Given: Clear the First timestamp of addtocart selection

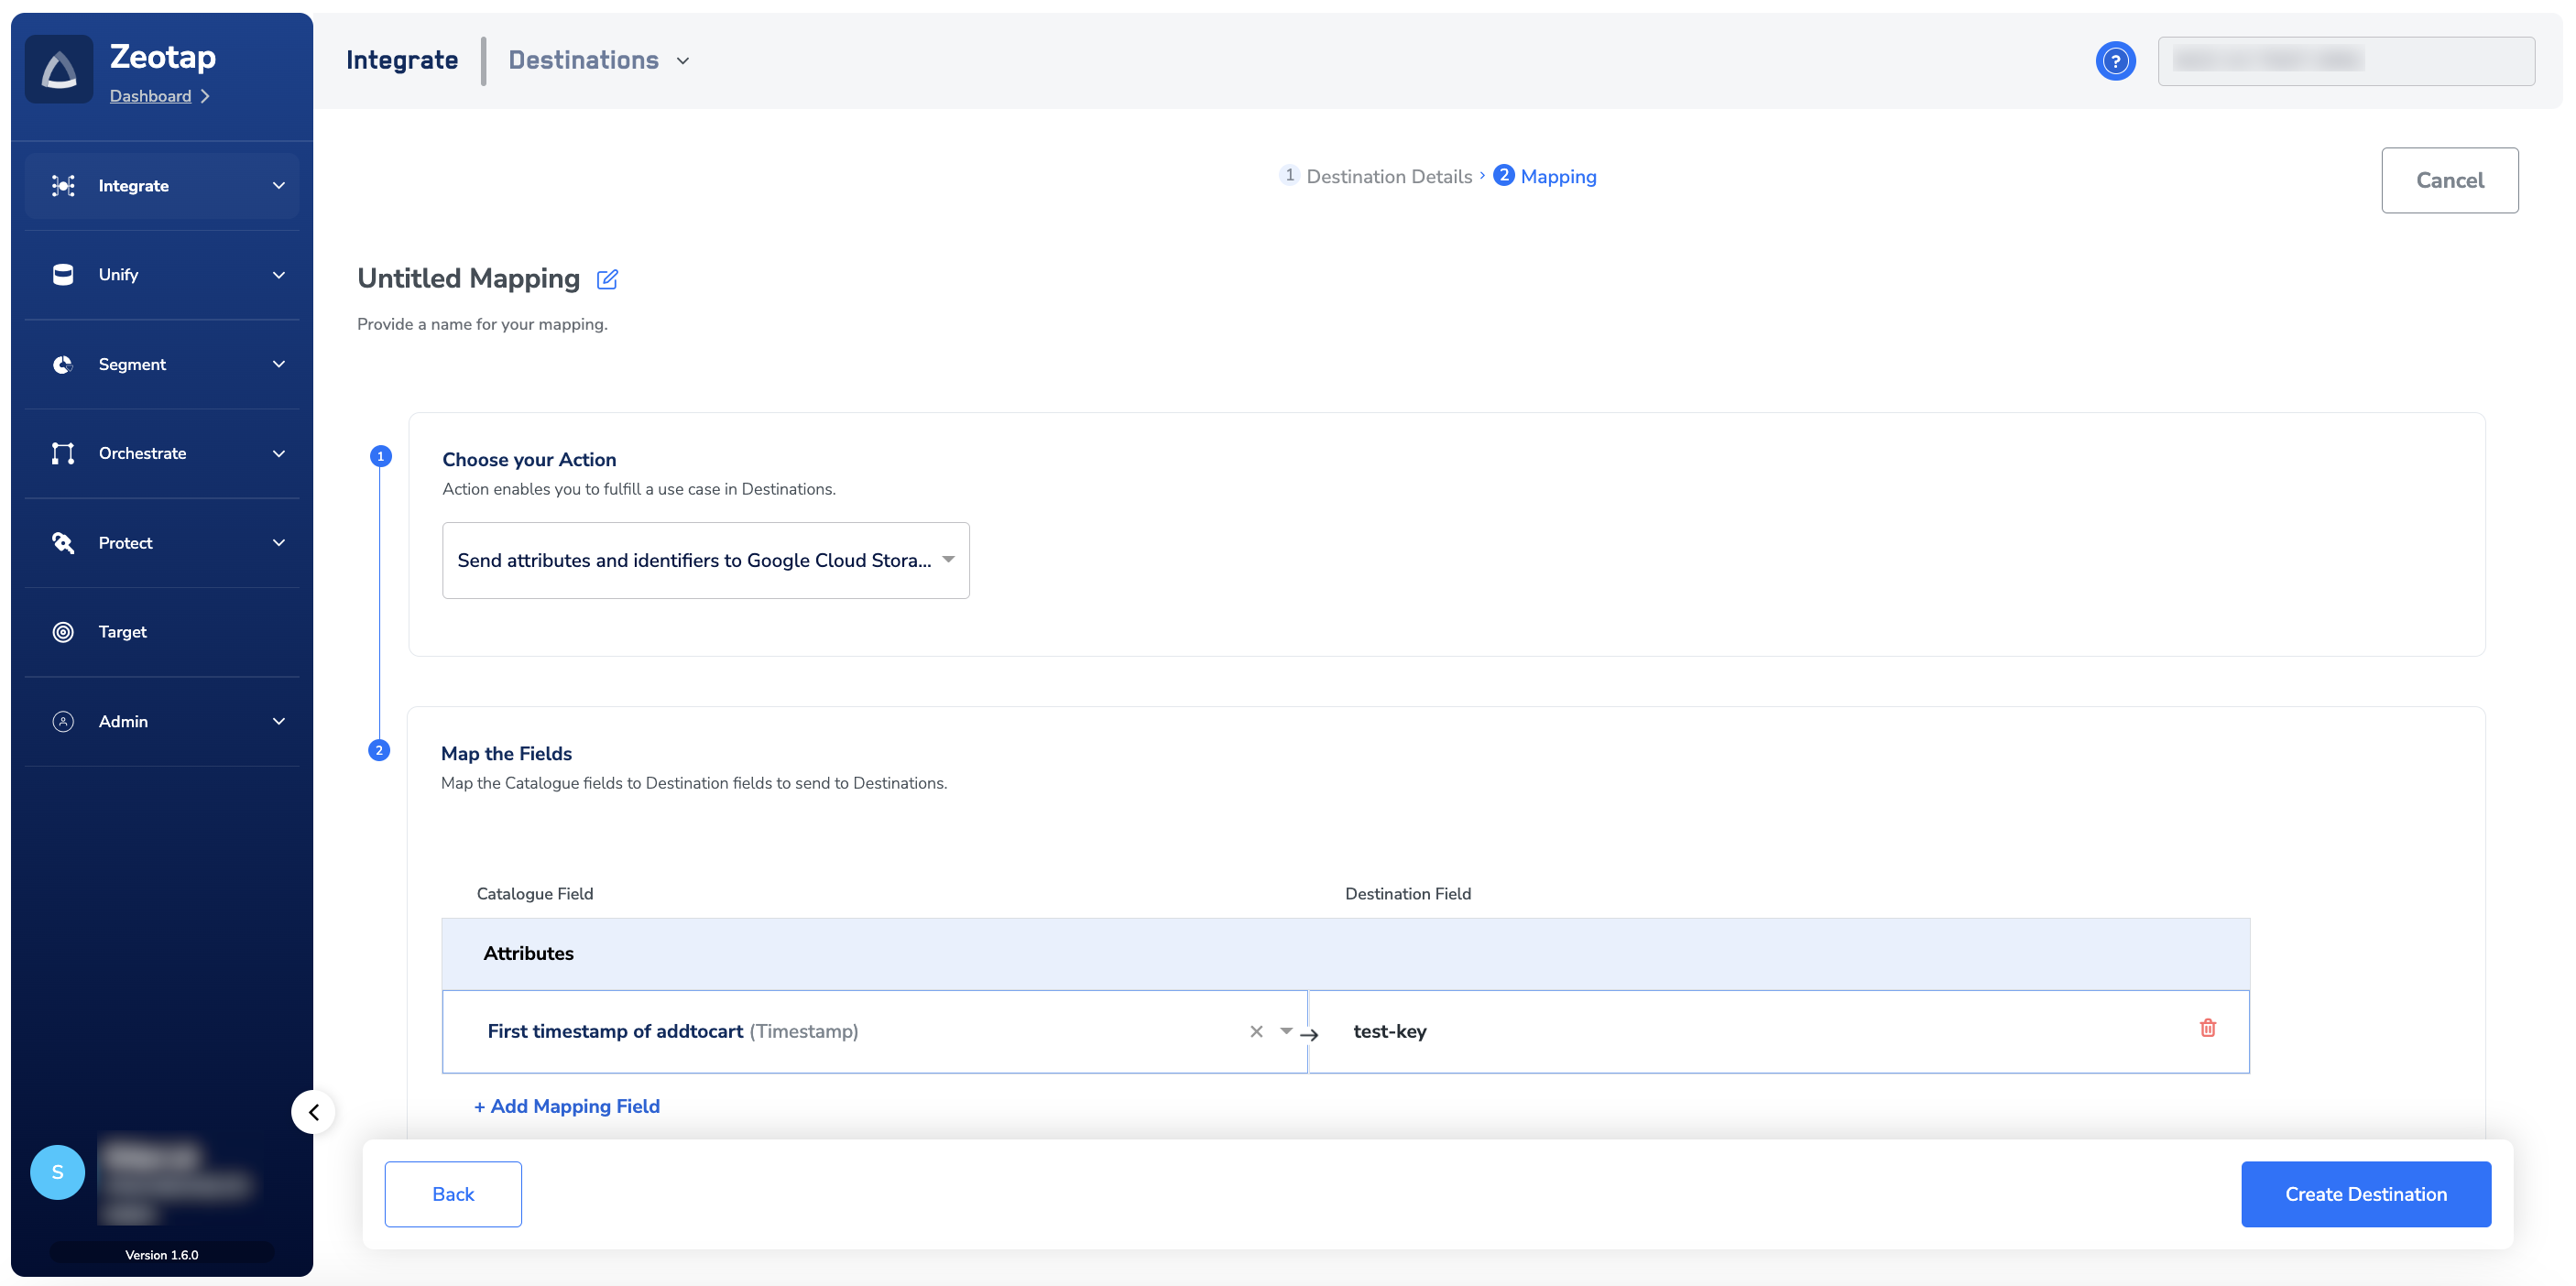Looking at the screenshot, I should (x=1256, y=1031).
